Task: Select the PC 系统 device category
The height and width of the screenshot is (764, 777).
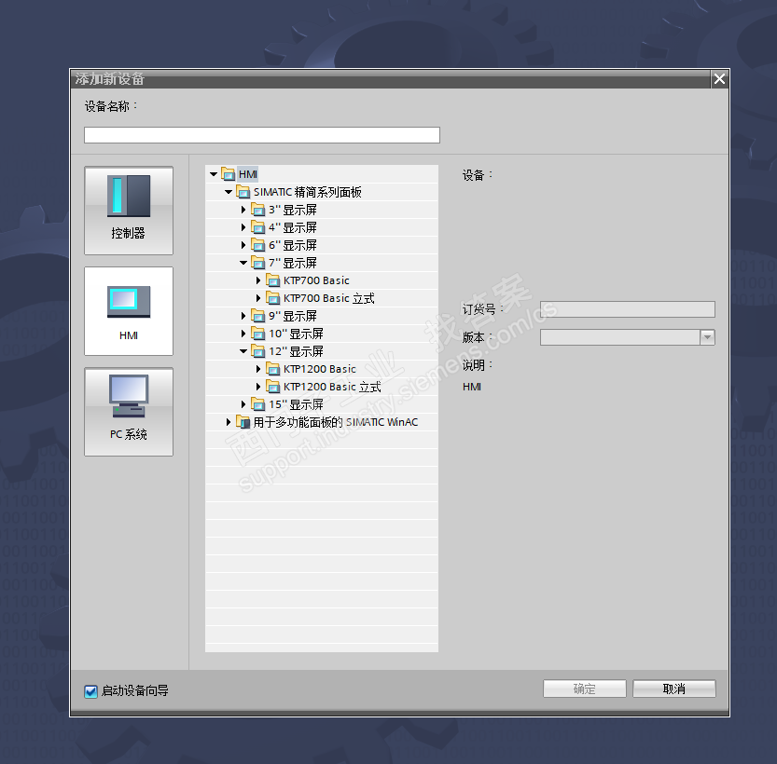Action: coord(129,412)
